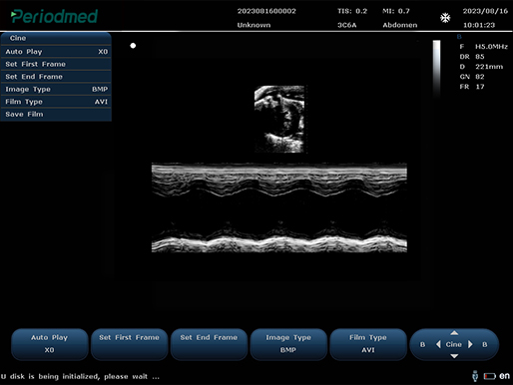Step cine backward with left arrow
This screenshot has width=513, height=385.
coord(438,344)
